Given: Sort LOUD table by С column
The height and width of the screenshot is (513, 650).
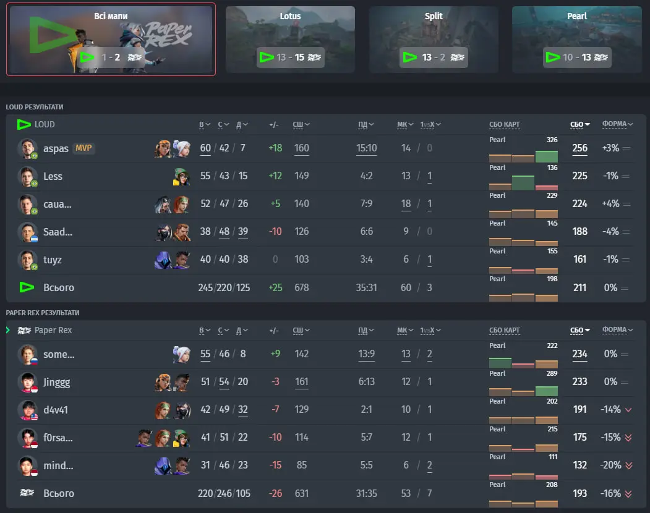Looking at the screenshot, I should click(223, 124).
